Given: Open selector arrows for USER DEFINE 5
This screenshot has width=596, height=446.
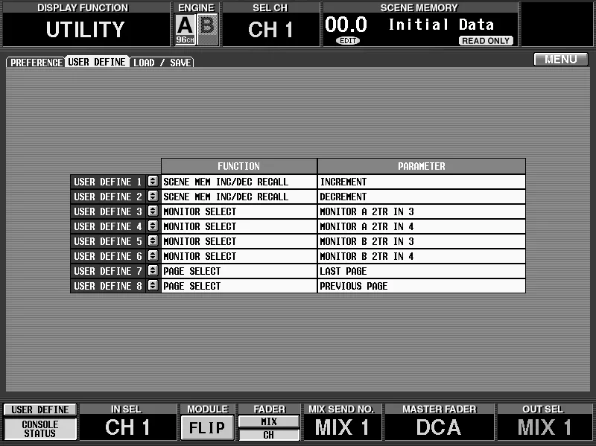Looking at the screenshot, I should click(153, 241).
